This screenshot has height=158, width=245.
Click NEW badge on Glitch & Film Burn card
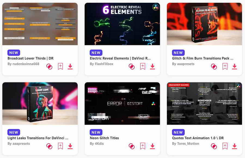(x=178, y=53)
